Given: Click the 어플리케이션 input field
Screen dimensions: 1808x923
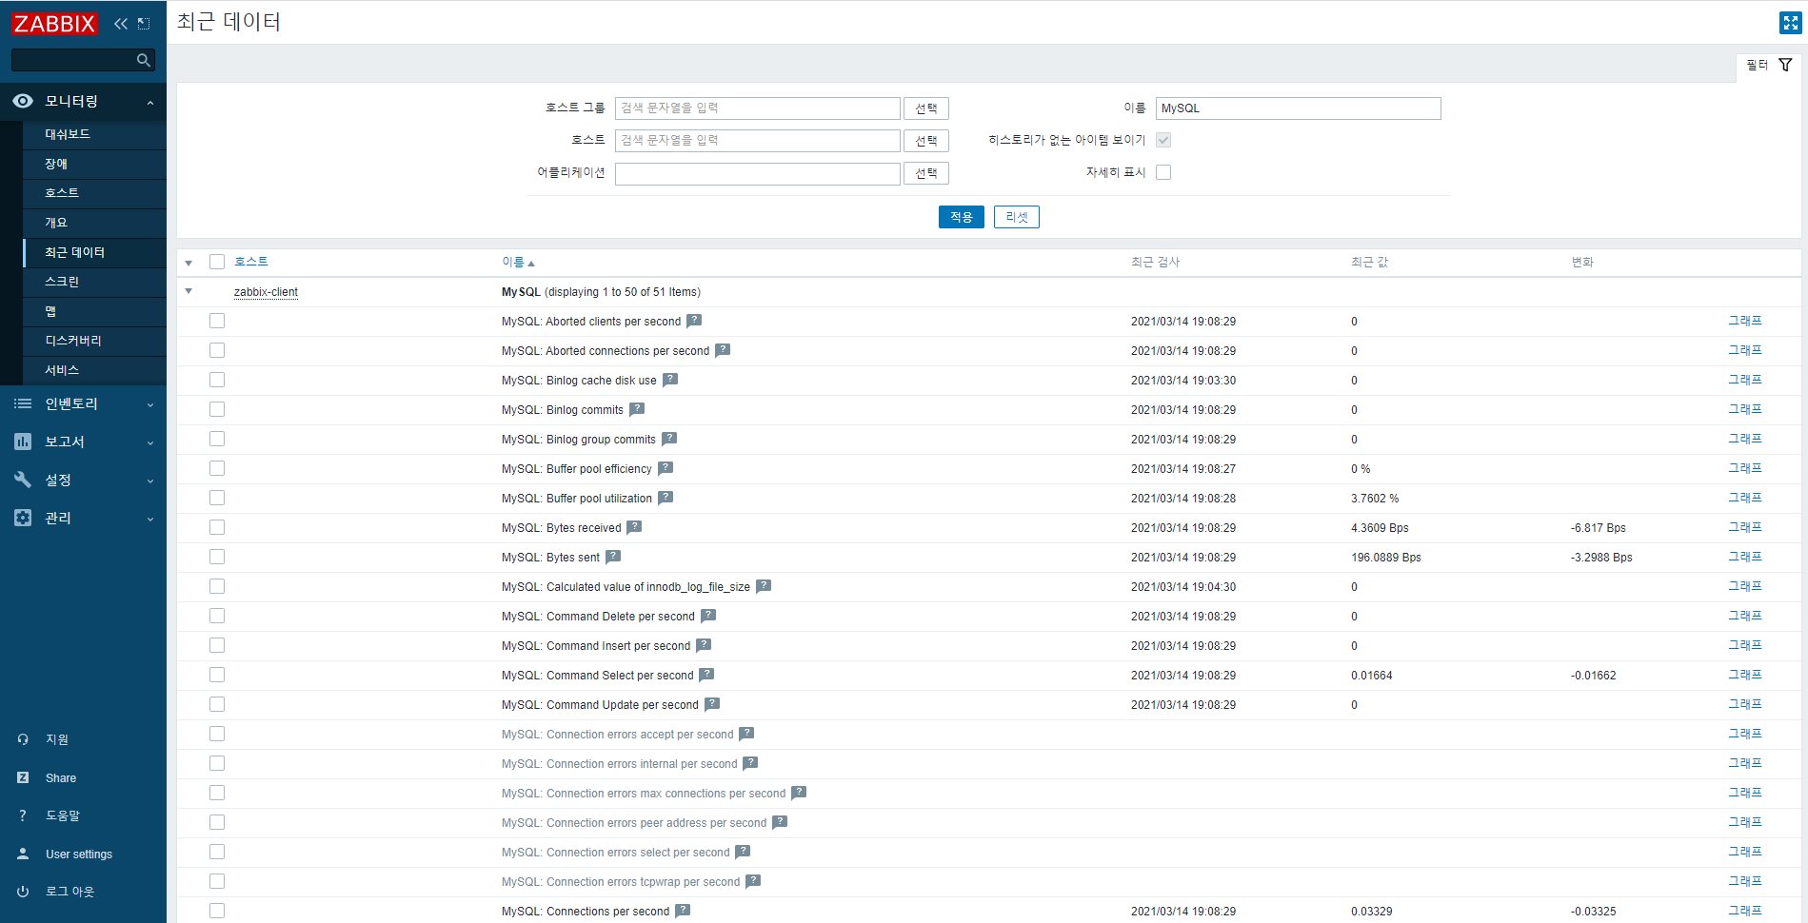Looking at the screenshot, I should [758, 173].
